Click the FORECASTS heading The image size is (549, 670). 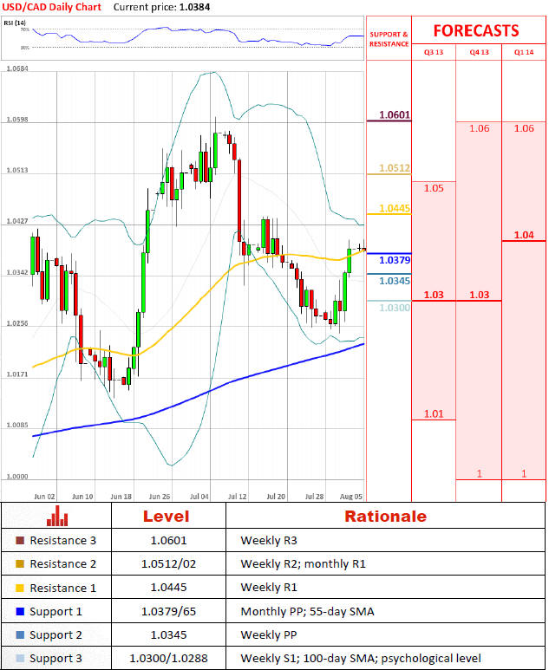[476, 30]
